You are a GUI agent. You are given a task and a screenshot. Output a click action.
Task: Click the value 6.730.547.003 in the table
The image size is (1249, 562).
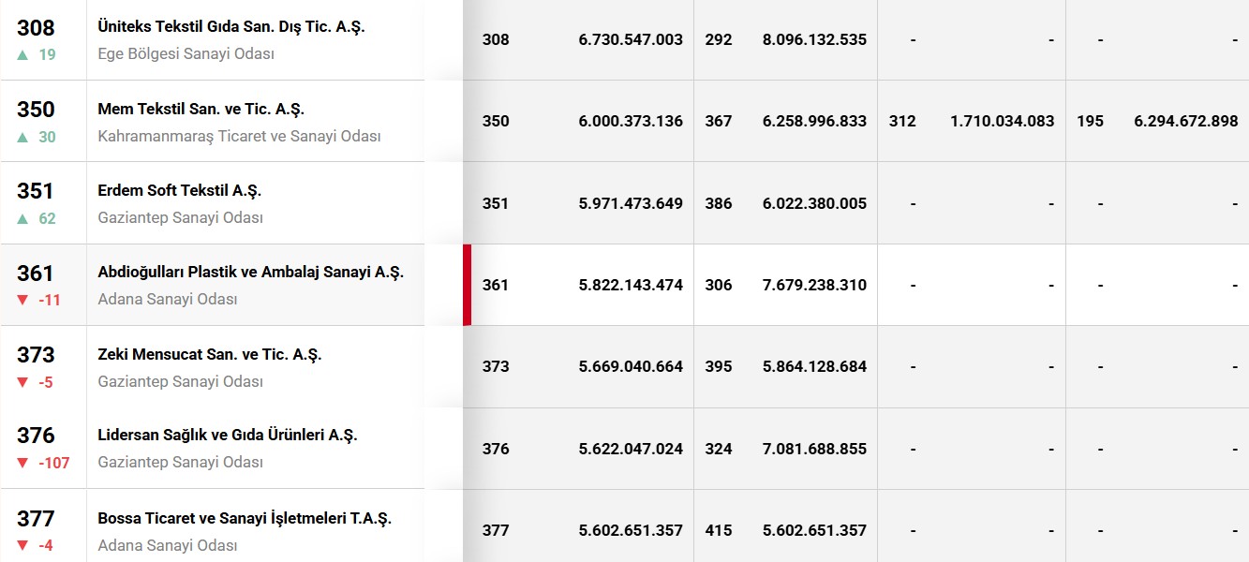point(631,40)
